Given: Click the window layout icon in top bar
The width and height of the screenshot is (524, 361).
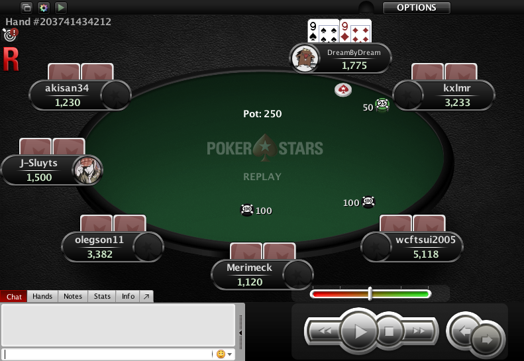Looking at the screenshot, I should (26, 7).
